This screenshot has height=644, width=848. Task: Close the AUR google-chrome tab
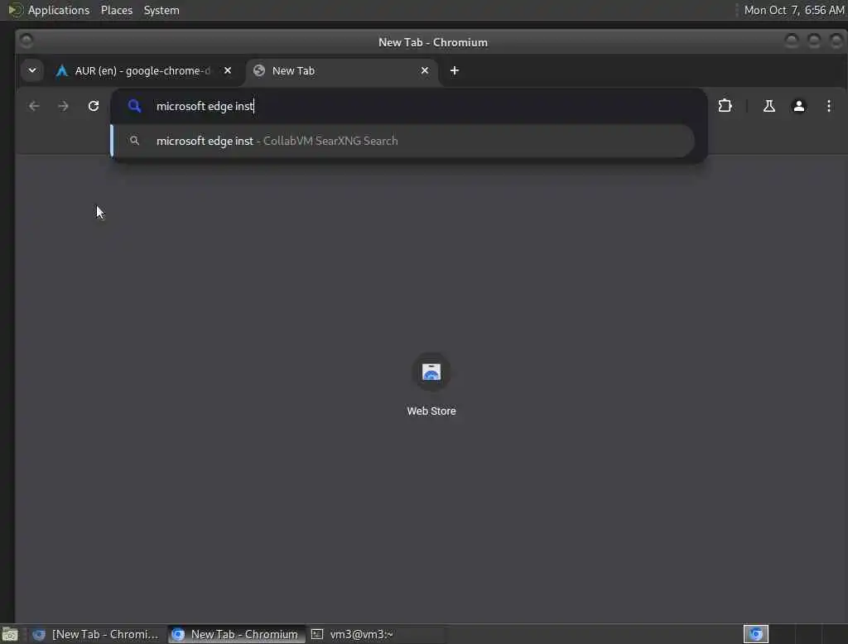click(x=228, y=71)
